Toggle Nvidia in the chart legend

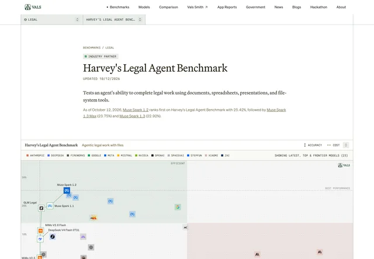[141, 155]
